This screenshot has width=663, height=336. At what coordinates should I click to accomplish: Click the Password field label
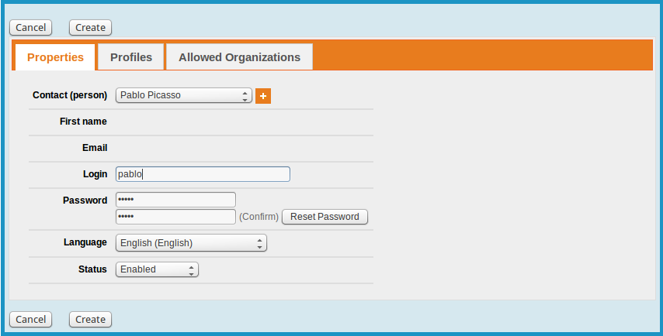(x=85, y=201)
